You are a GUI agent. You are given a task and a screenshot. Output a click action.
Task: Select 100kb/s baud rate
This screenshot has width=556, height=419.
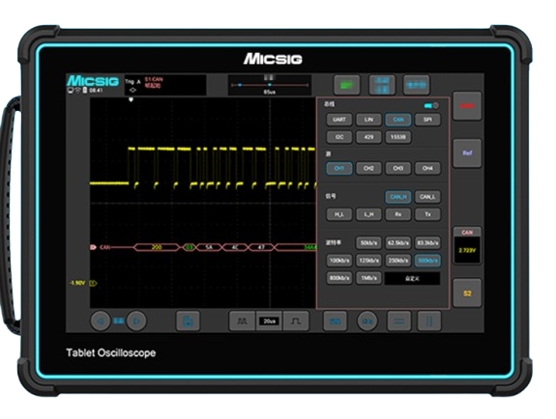coord(339,261)
